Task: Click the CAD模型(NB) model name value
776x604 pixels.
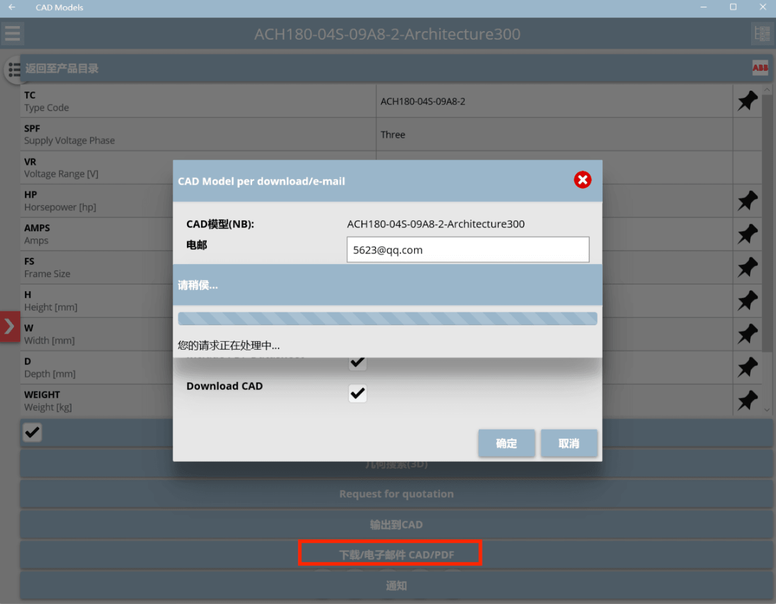Action: click(436, 224)
